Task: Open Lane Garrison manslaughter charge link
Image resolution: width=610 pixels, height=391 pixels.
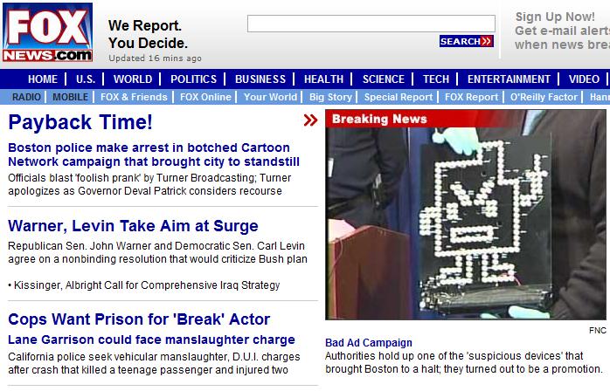Action: 151,340
